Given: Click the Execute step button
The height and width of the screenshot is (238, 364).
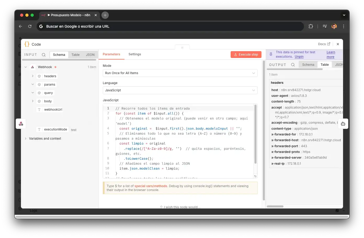Looking at the screenshot, I should pyautogui.click(x=246, y=55).
